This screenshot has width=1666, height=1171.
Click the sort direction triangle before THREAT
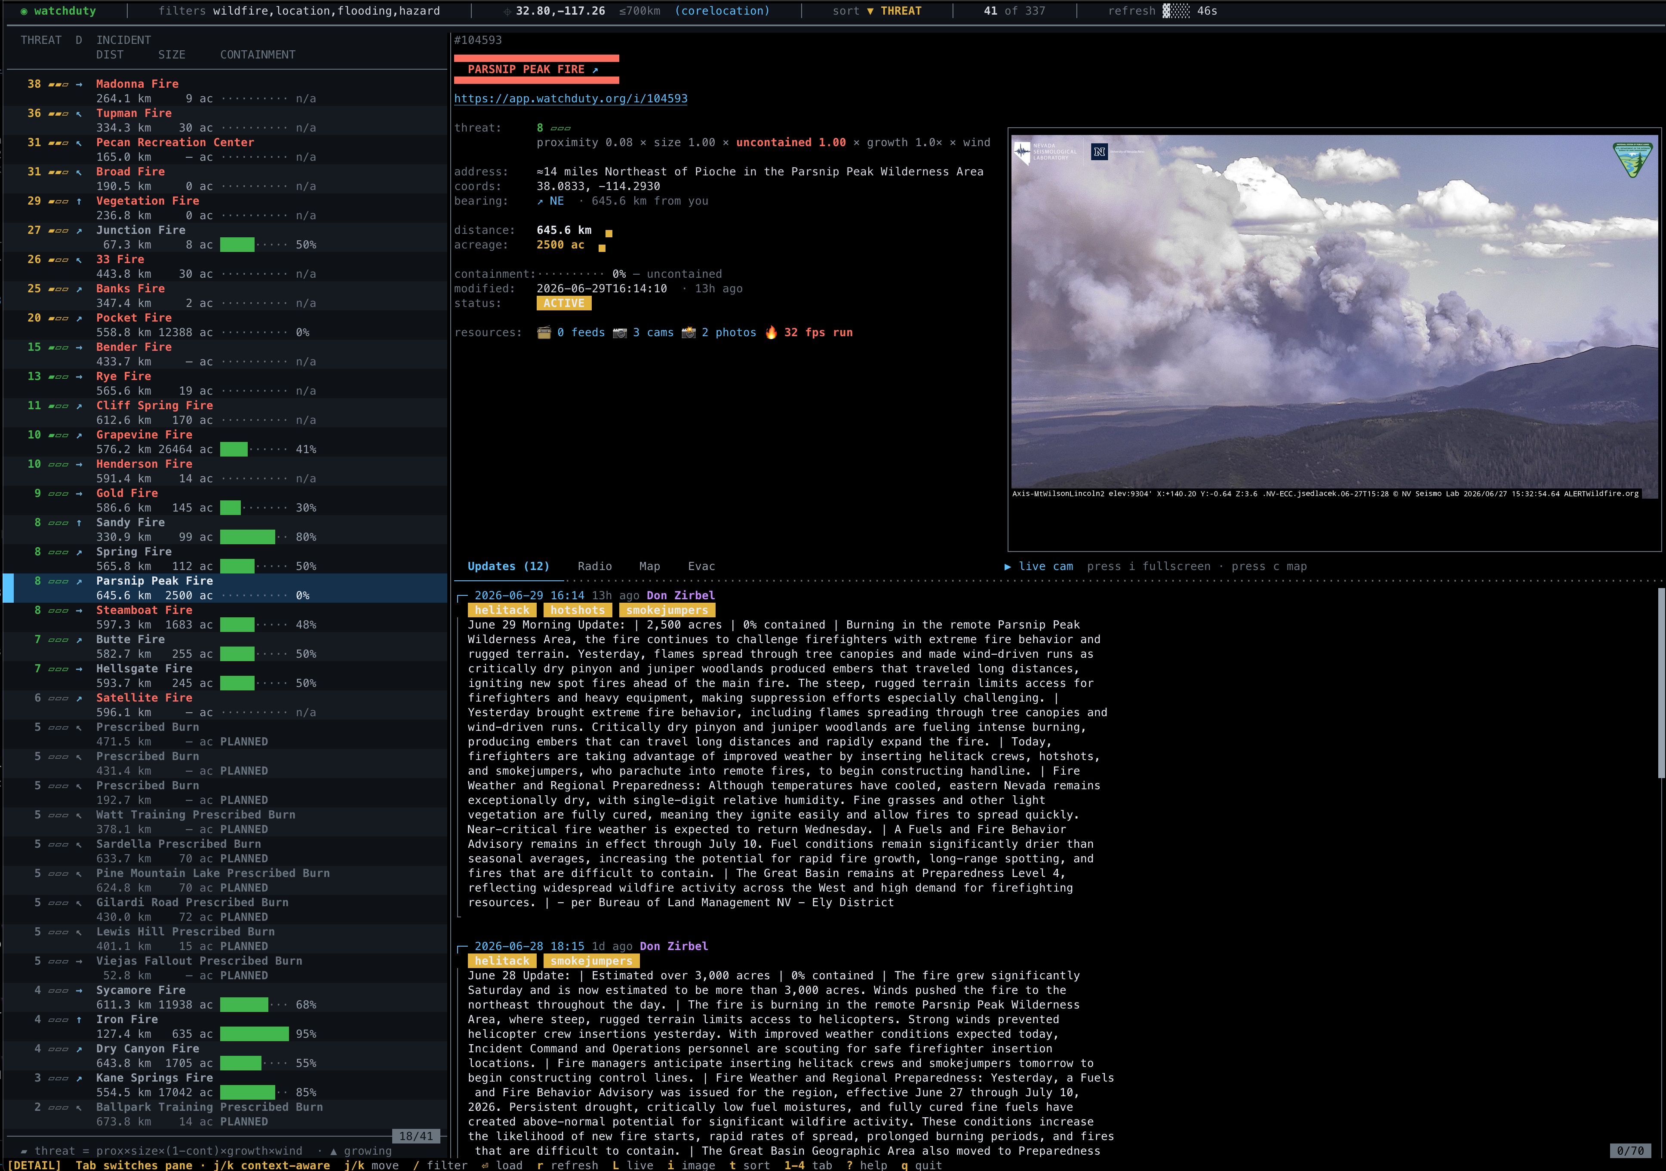(x=870, y=11)
